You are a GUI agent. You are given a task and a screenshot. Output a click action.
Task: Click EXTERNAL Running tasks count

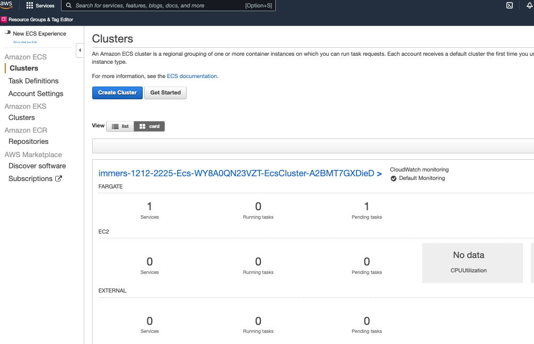click(x=258, y=321)
